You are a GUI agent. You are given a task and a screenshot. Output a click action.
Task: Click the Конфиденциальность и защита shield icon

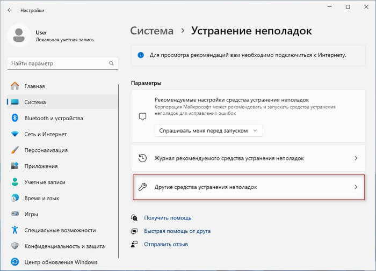(15, 246)
